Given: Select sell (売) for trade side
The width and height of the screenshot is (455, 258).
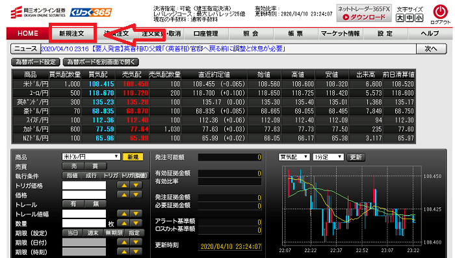Looking at the screenshot, I should point(73,166).
